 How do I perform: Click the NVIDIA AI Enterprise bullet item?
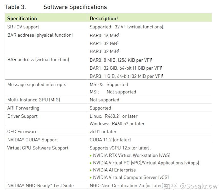click(114, 170)
